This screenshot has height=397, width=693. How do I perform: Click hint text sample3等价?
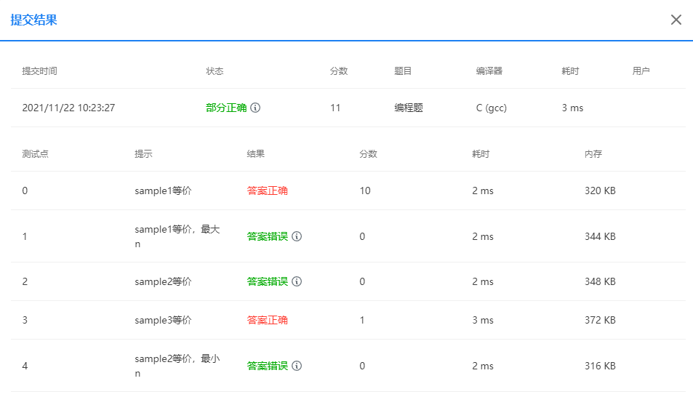pyautogui.click(x=163, y=320)
